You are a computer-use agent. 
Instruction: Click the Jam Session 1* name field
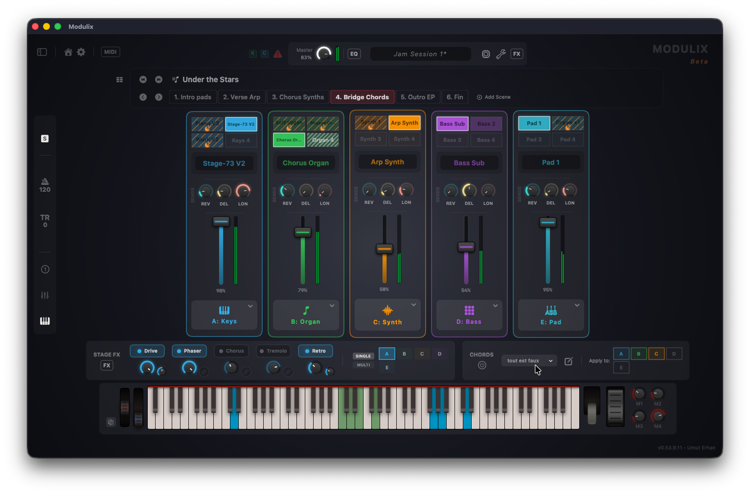420,54
